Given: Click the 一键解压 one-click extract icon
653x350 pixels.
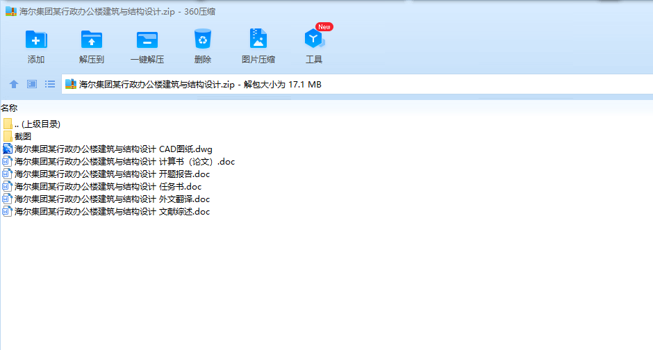Looking at the screenshot, I should [147, 40].
